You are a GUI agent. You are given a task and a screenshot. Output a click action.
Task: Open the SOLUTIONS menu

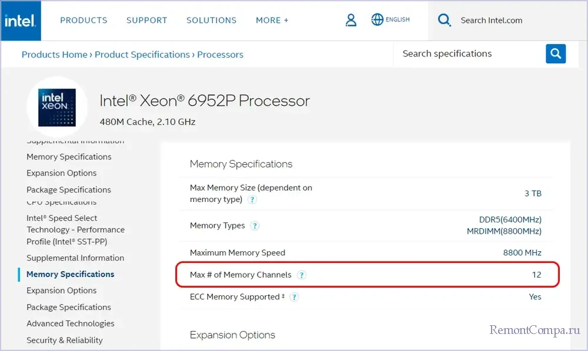[211, 20]
